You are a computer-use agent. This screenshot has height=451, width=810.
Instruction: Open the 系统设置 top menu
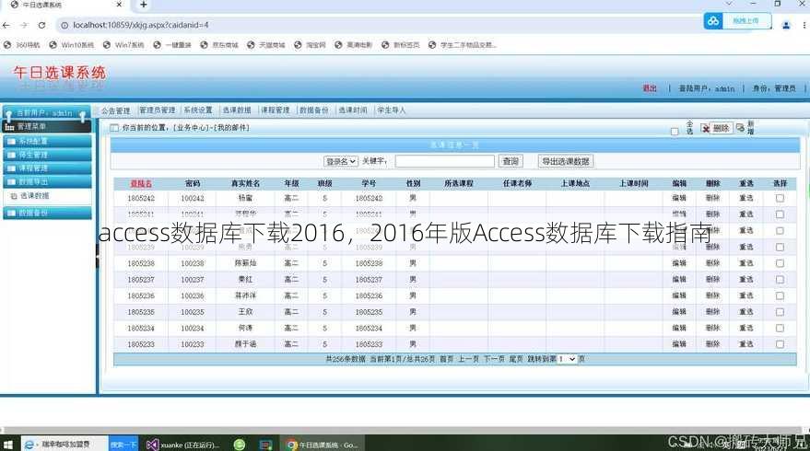click(x=198, y=110)
